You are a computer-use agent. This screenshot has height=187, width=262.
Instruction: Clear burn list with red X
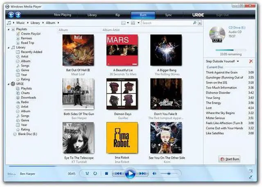pos(251,61)
